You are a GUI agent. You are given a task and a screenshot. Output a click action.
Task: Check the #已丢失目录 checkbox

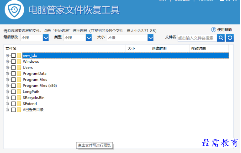pyautogui.click(x=13, y=110)
